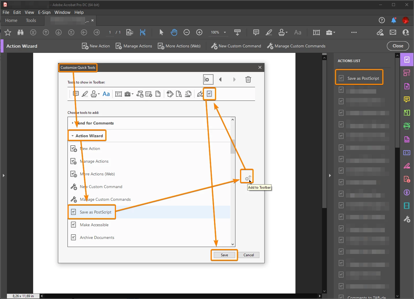The width and height of the screenshot is (414, 299).
Task: Click the star bookmark icon in toolbar
Action: pyautogui.click(x=8, y=32)
